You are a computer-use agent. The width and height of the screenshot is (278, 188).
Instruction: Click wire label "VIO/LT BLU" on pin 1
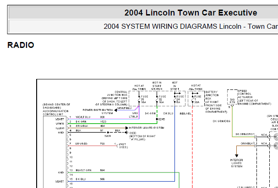[83, 117]
